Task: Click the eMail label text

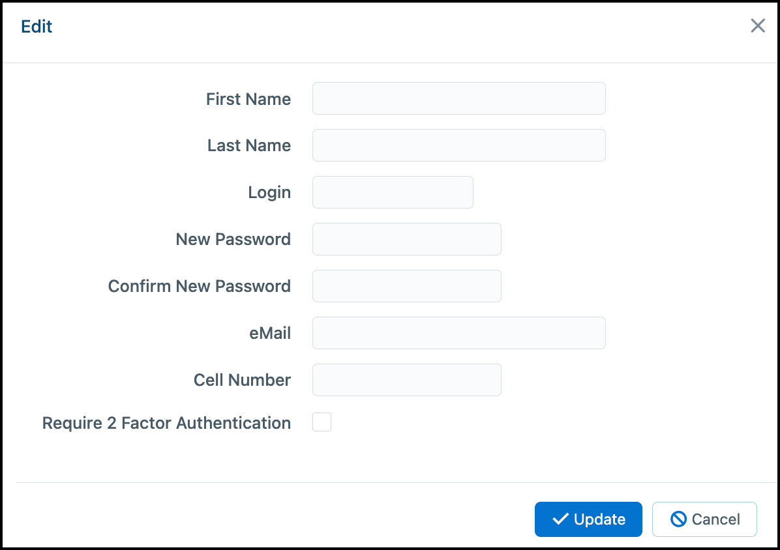Action: [270, 333]
